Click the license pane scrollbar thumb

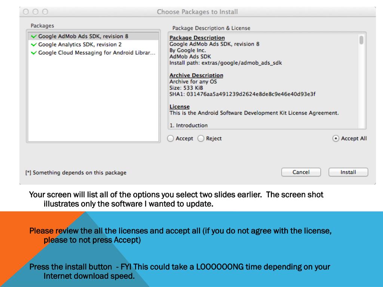pyautogui.click(x=361, y=40)
